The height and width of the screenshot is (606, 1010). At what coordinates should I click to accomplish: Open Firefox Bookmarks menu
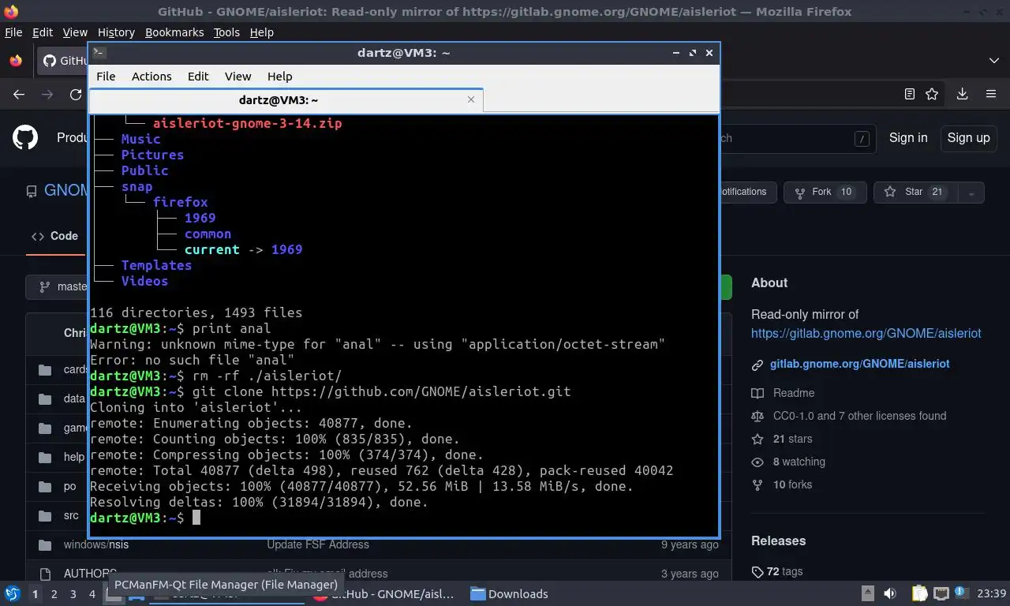click(x=174, y=32)
